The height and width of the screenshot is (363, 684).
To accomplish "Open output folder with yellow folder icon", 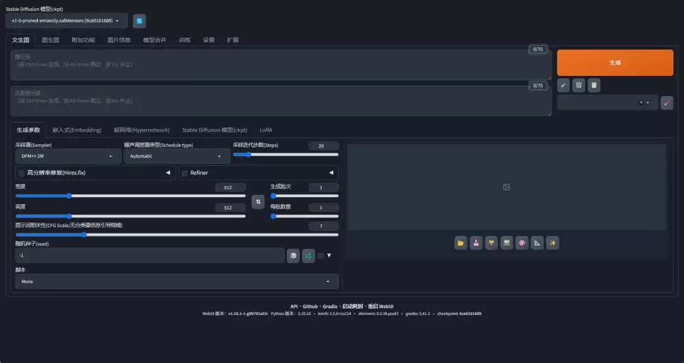I will pos(460,243).
